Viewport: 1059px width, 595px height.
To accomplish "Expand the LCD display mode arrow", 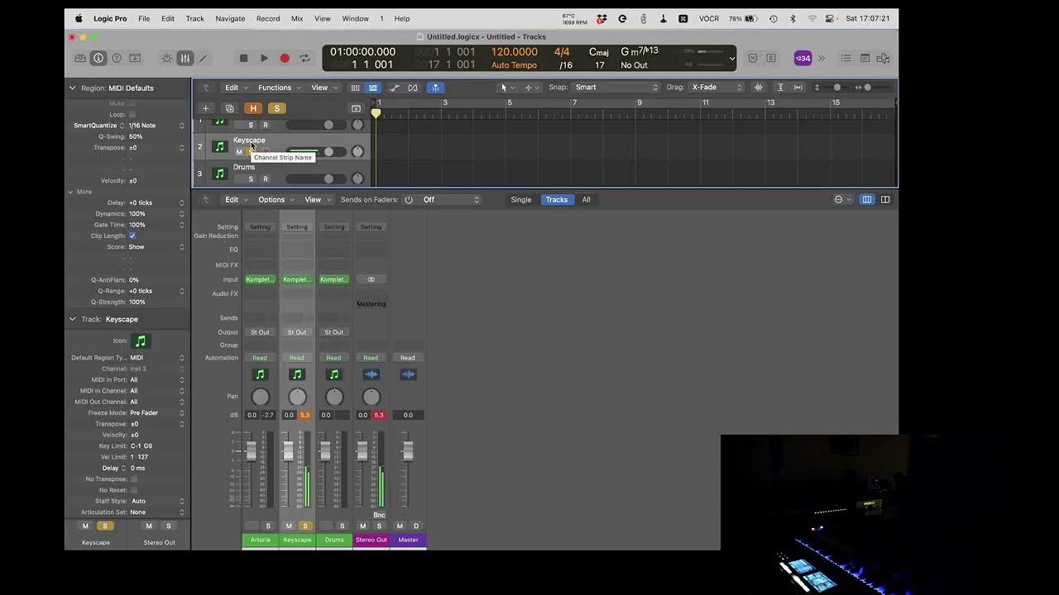I will tap(731, 58).
